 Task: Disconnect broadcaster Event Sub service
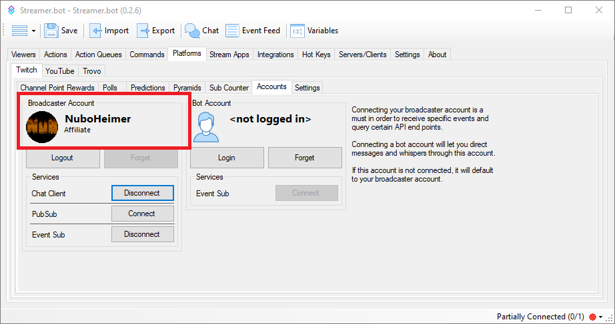coord(142,234)
